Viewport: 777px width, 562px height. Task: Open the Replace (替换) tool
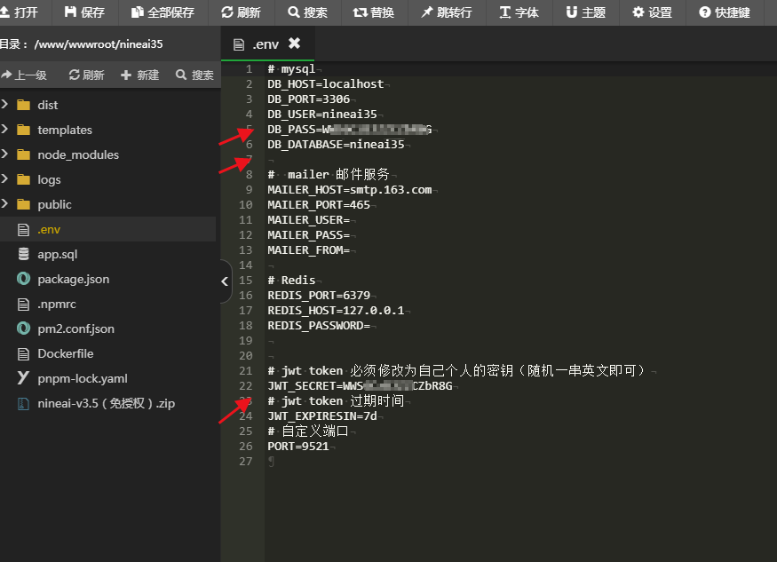pyautogui.click(x=373, y=12)
